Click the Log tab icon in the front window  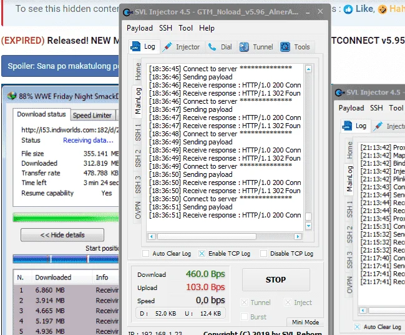pyautogui.click(x=135, y=47)
